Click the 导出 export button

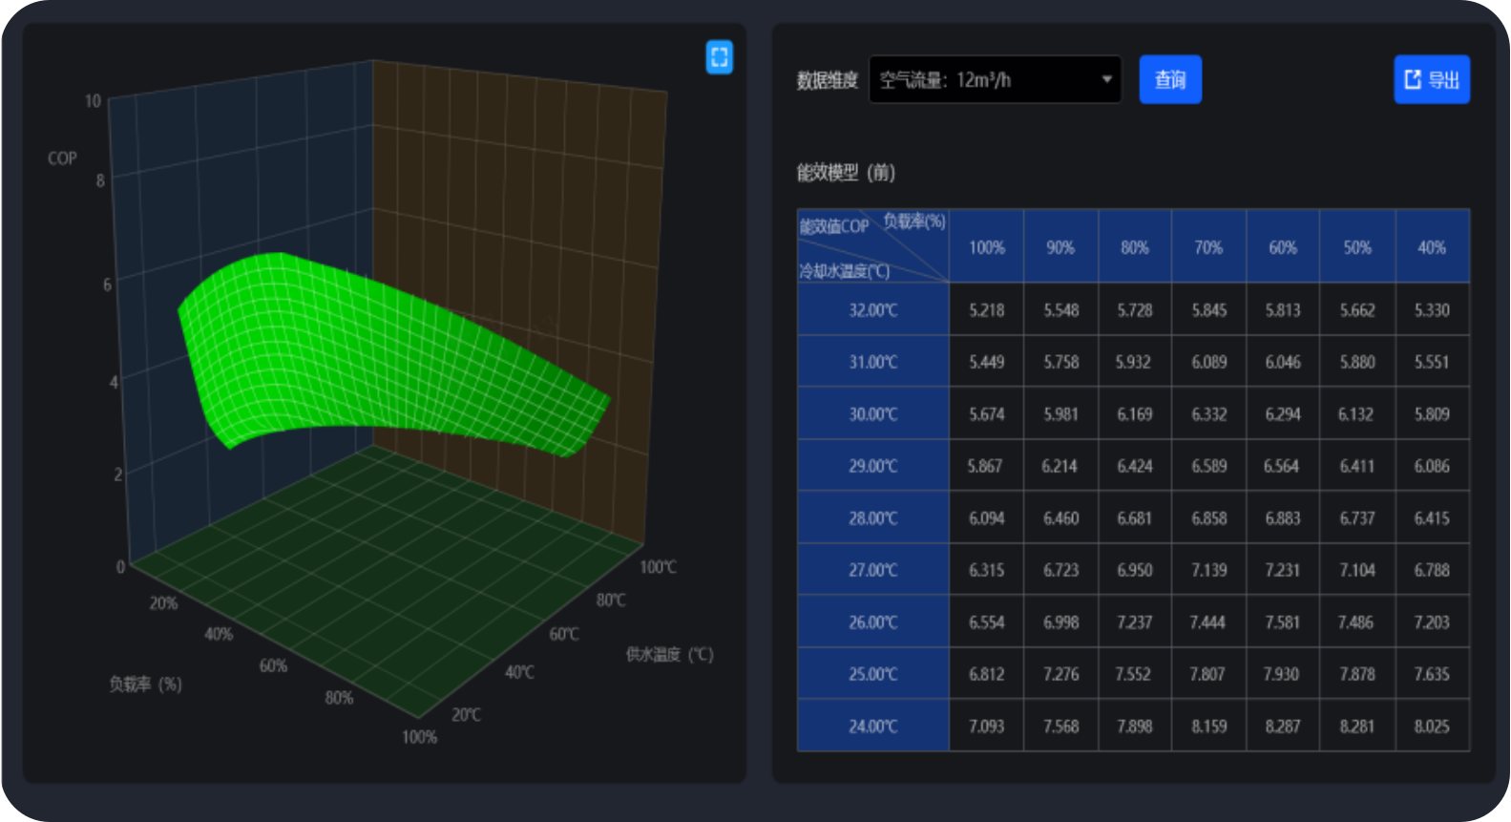1432,79
